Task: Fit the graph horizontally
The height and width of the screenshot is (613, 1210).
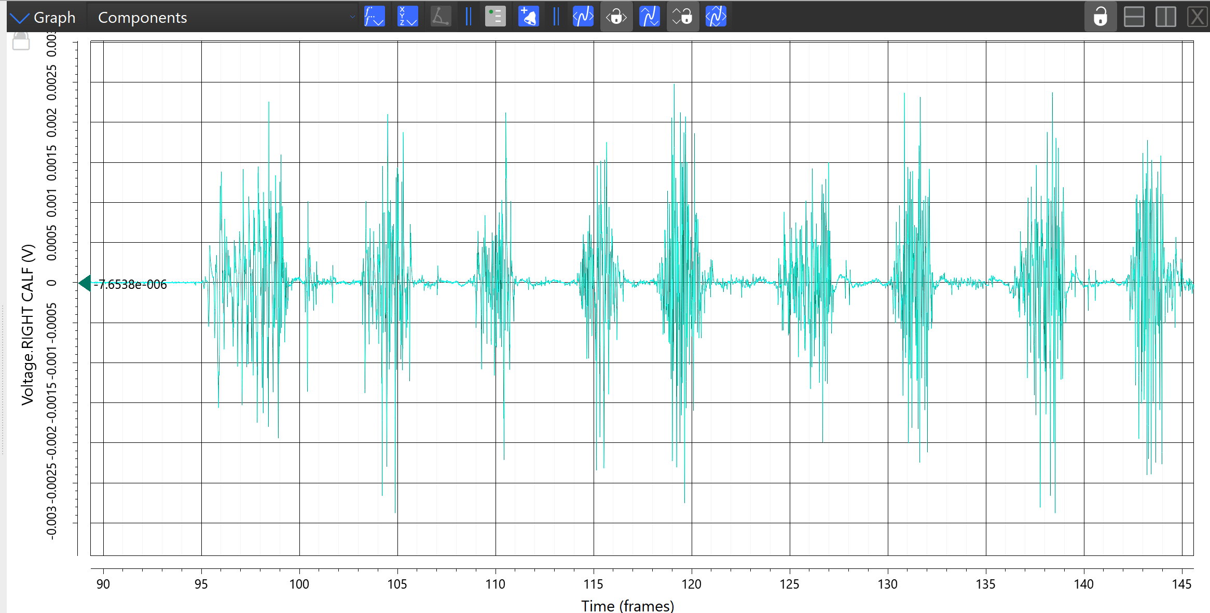Action: pos(583,17)
